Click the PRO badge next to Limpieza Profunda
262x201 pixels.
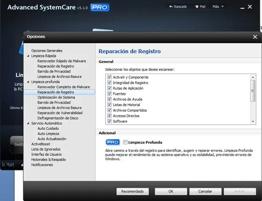click(x=113, y=142)
